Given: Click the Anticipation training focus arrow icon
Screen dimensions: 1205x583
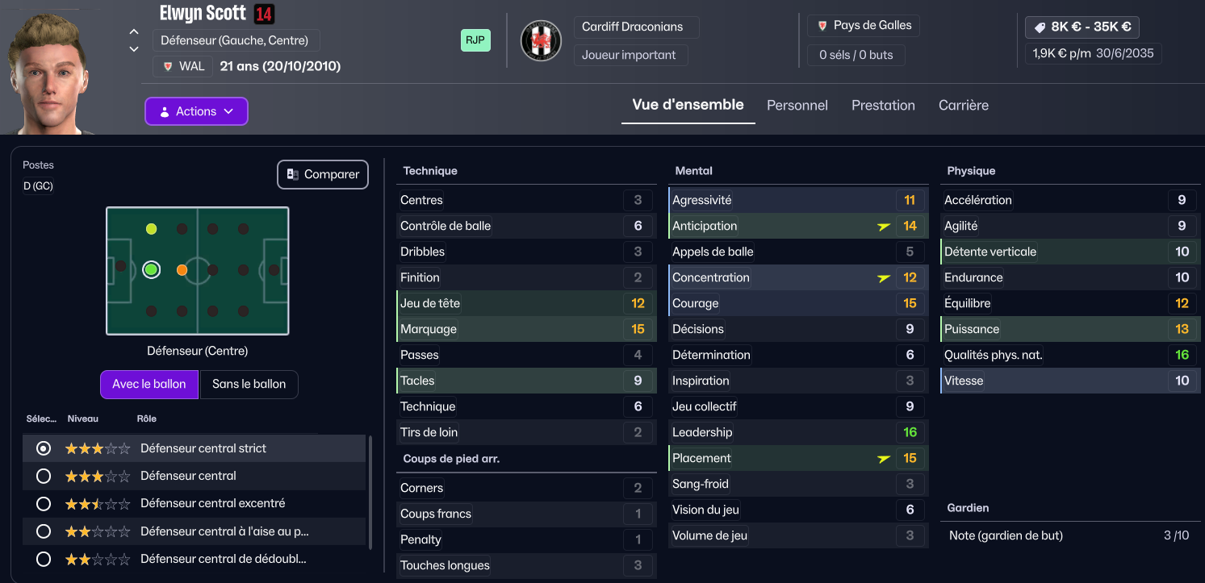Looking at the screenshot, I should (x=884, y=227).
